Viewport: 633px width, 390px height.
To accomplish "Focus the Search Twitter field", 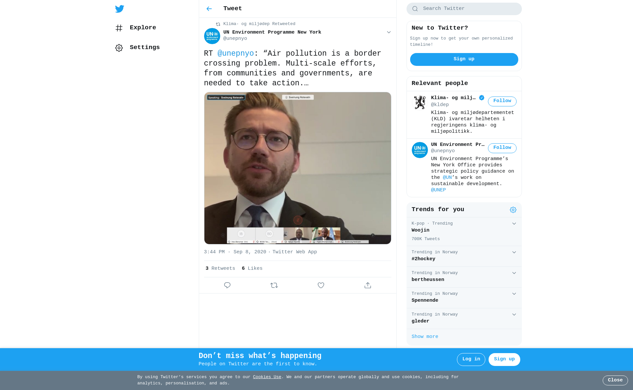I will [464, 9].
